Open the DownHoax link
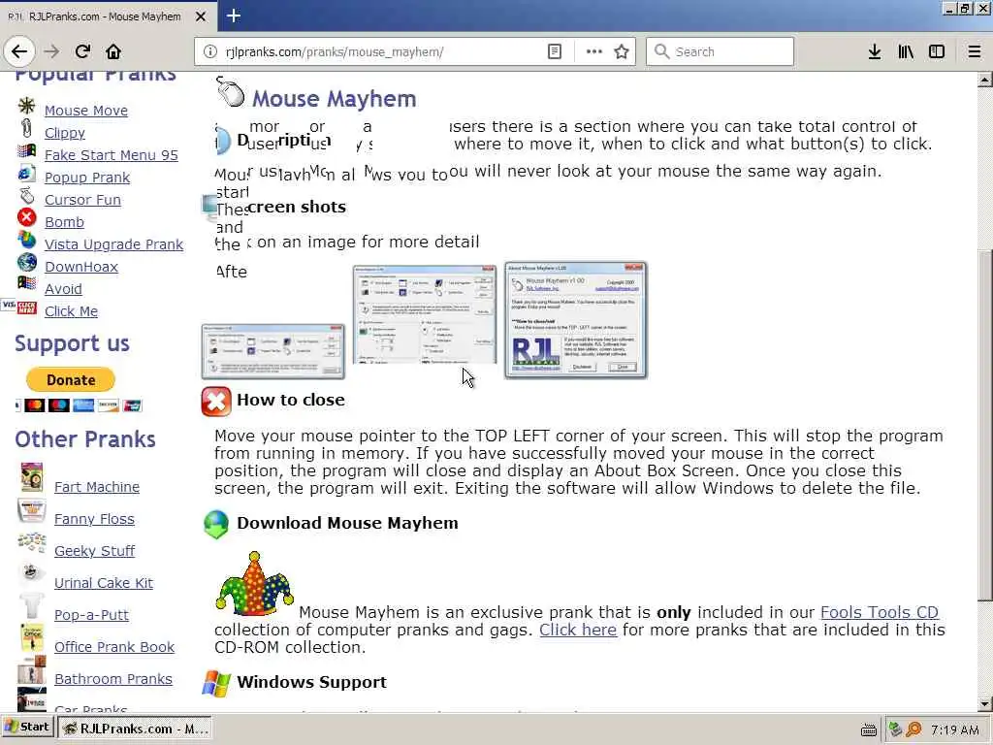The image size is (993, 745). [81, 267]
